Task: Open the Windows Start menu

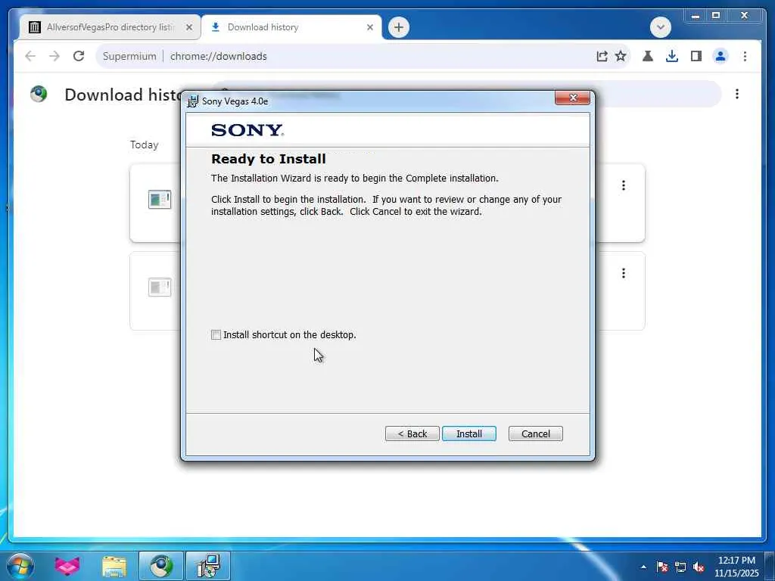Action: (x=20, y=566)
